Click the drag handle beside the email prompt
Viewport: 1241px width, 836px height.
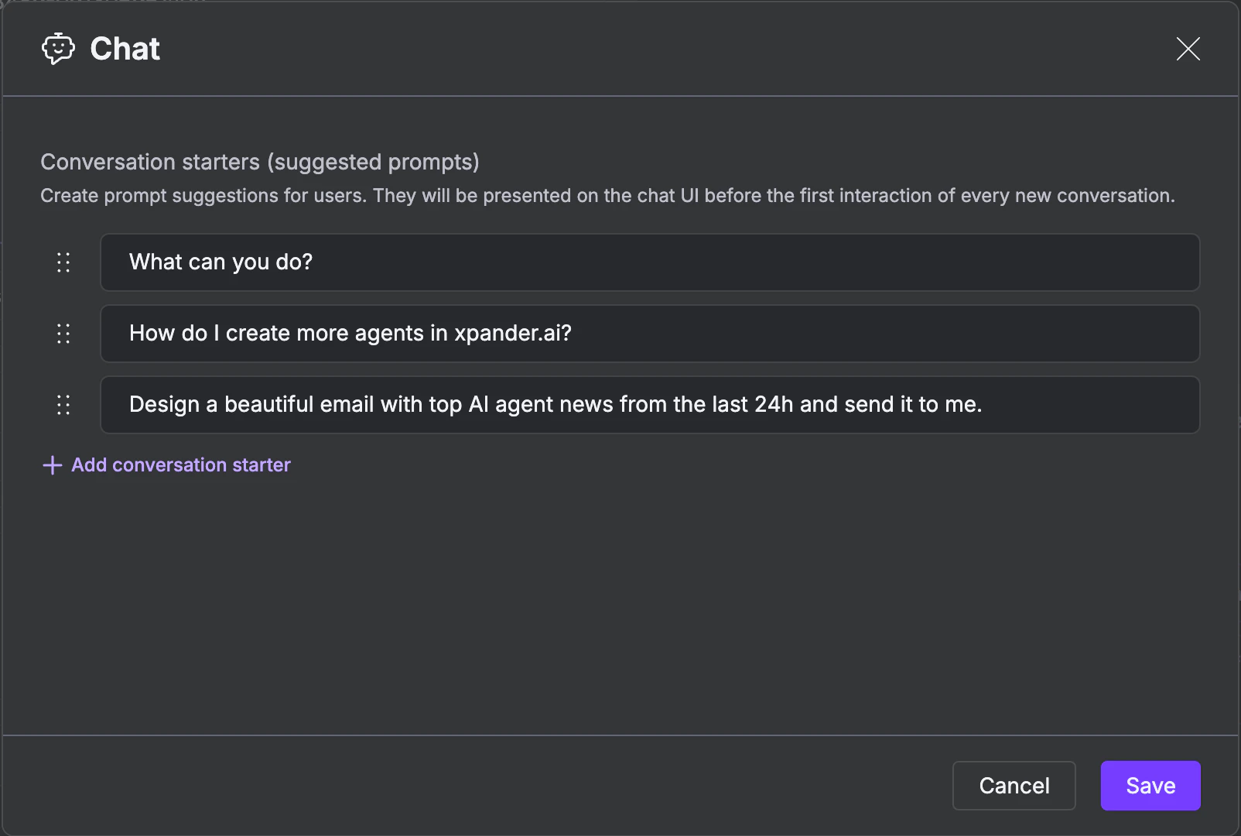coord(63,404)
